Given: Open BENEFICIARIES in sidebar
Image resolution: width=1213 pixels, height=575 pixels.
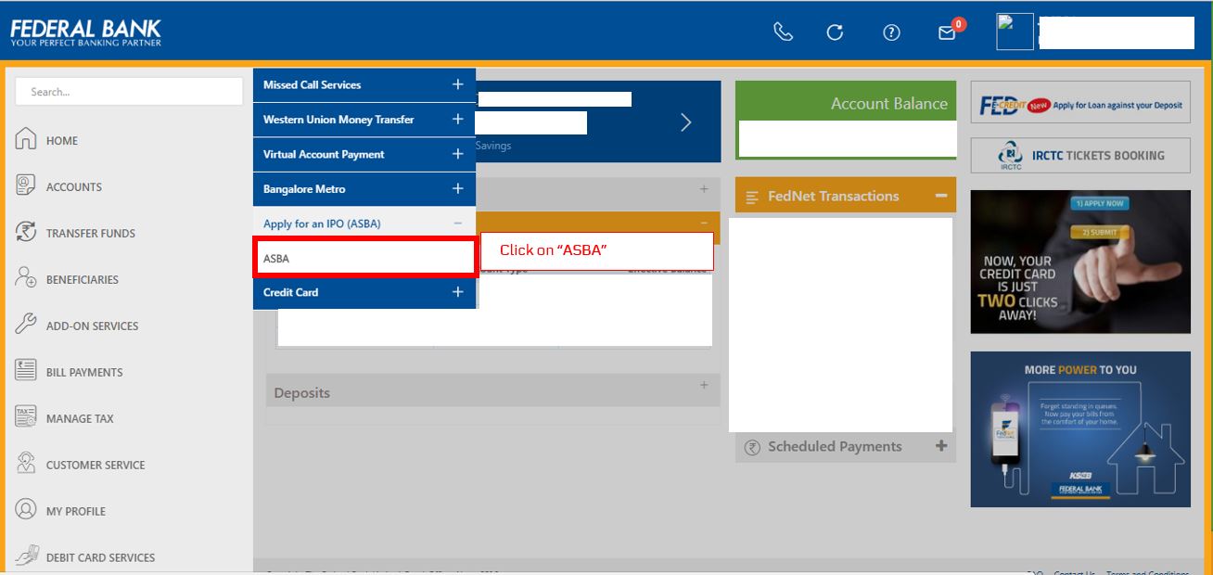Looking at the screenshot, I should pos(83,280).
